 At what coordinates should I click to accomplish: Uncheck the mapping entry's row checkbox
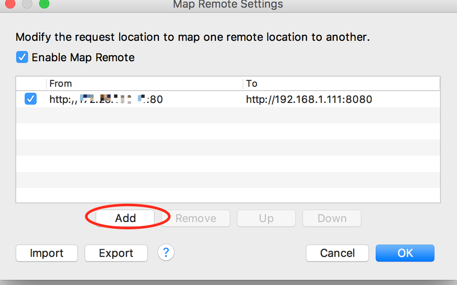coord(31,100)
